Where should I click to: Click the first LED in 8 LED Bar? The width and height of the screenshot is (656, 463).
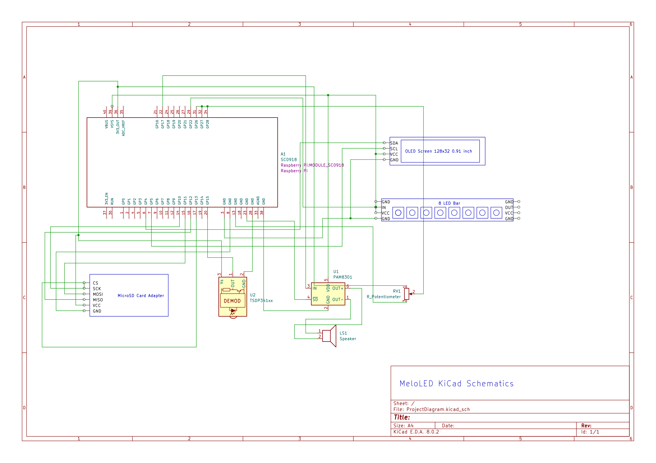pos(398,213)
